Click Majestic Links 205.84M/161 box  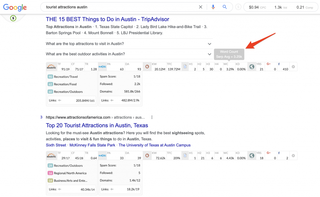pyautogui.click(x=72, y=100)
